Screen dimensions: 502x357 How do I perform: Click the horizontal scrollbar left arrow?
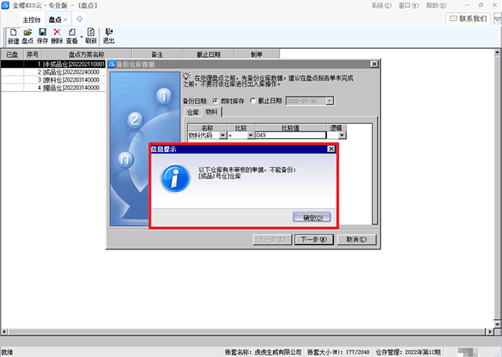(x=4, y=332)
